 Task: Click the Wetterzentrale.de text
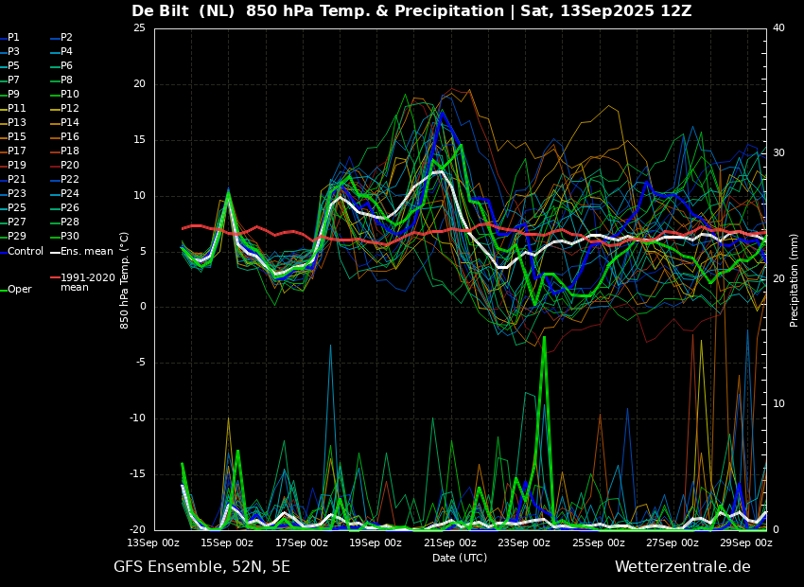(683, 567)
